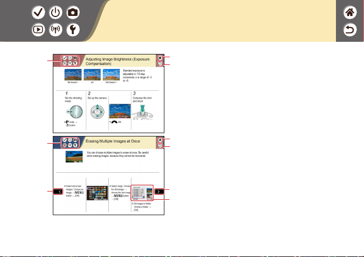
Task: Click the Adjusting Image Brightness title
Action: [x=118, y=61]
